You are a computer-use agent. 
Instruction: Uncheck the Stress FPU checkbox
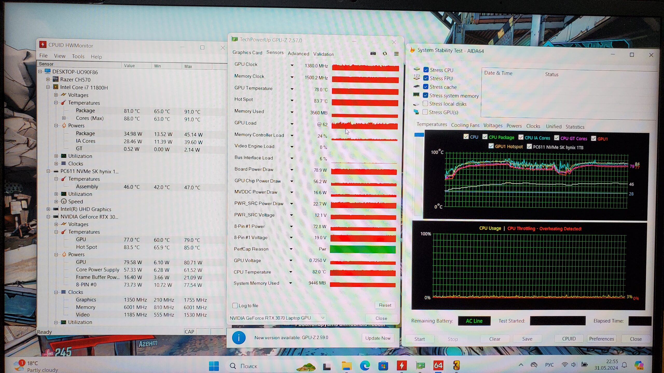coord(426,78)
